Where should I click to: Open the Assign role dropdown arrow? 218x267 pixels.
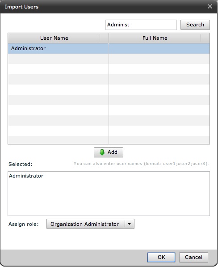click(x=130, y=224)
